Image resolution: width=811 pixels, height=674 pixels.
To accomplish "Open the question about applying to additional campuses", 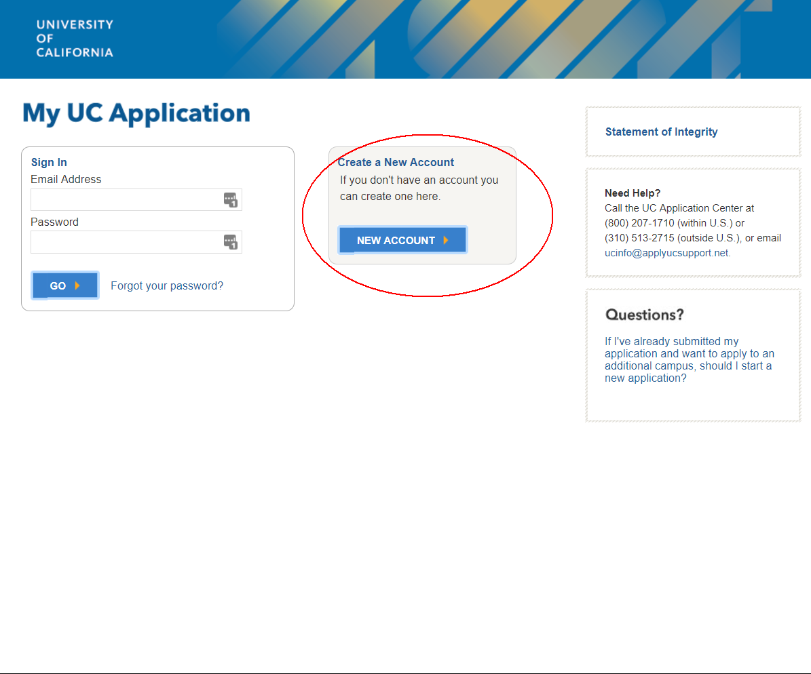I will (x=688, y=359).
